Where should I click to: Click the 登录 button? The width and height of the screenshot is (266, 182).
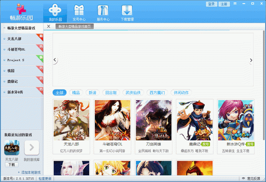(x=211, y=4)
